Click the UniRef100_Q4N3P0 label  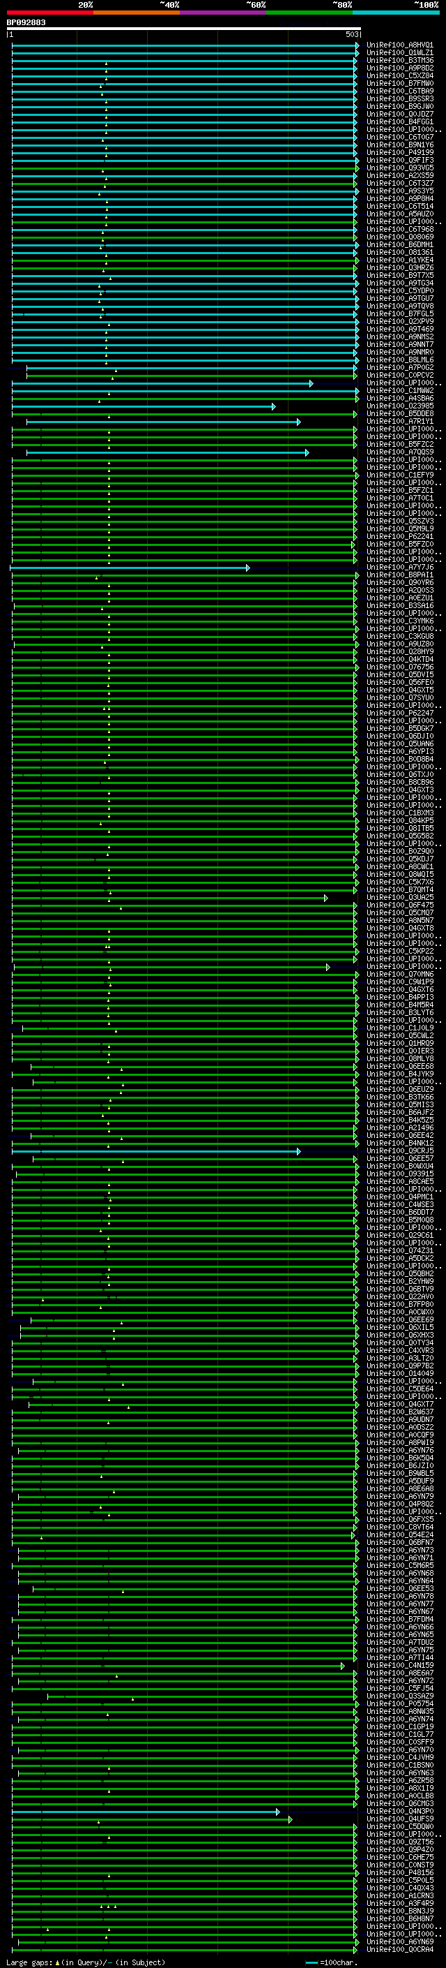[400, 1811]
